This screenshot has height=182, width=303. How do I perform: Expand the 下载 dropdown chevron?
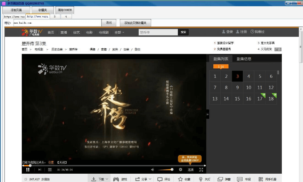coord(107,179)
